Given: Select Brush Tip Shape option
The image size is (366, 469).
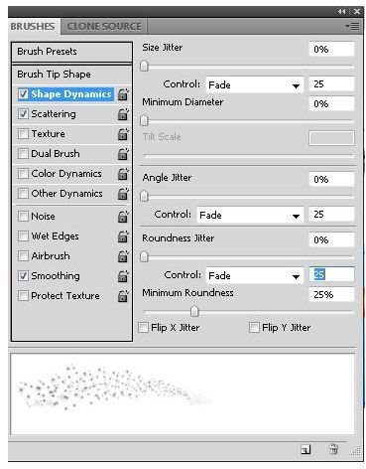Looking at the screenshot, I should pyautogui.click(x=71, y=75).
